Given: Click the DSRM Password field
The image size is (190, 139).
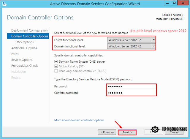Looking at the screenshot, I should point(131,86).
